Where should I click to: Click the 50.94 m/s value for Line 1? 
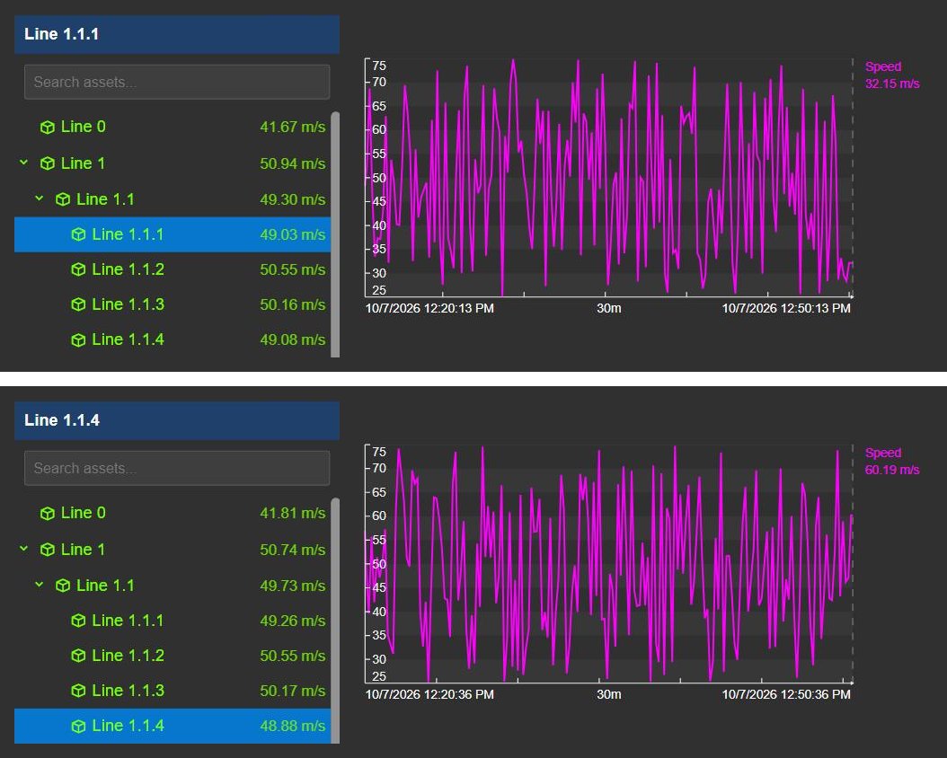click(x=292, y=163)
